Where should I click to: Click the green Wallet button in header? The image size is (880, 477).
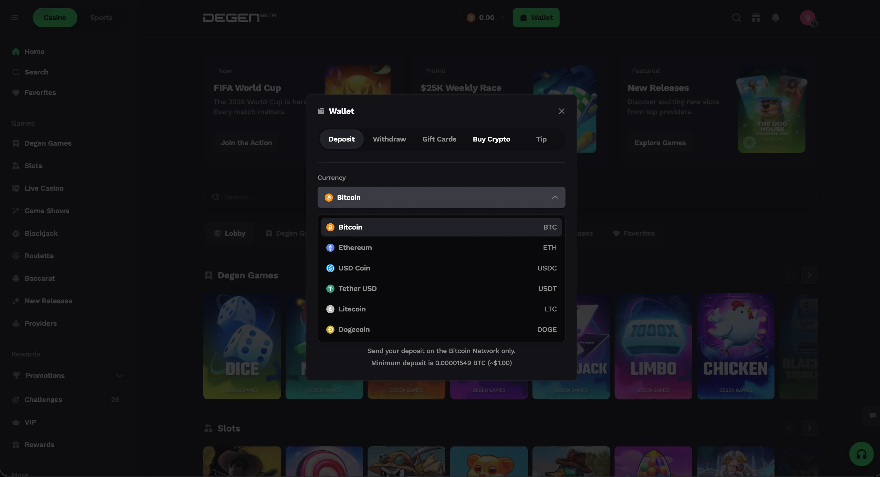coord(536,17)
